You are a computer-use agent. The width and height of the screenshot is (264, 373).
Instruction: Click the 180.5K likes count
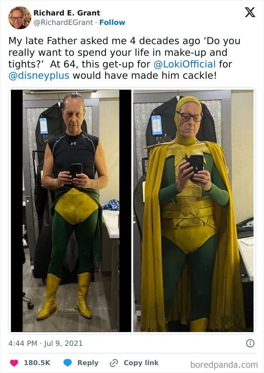coord(37,363)
